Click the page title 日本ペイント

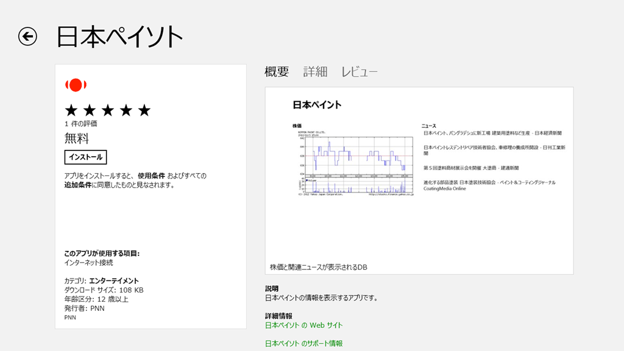(119, 37)
